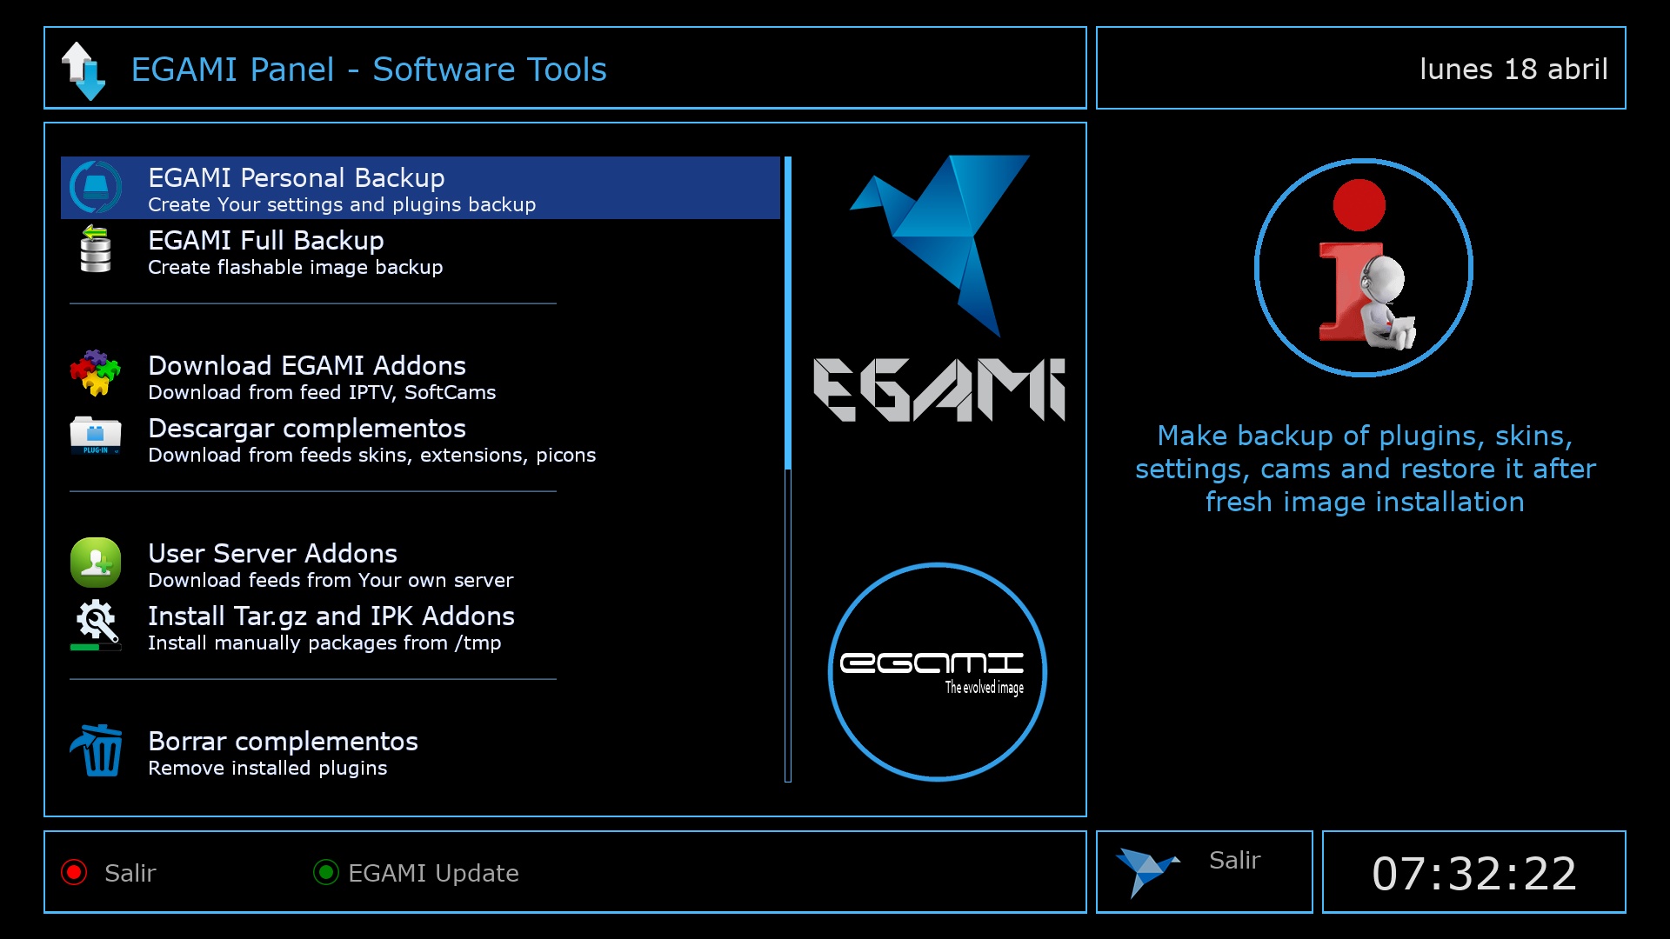Click the vertical list scrollbar

point(787,469)
